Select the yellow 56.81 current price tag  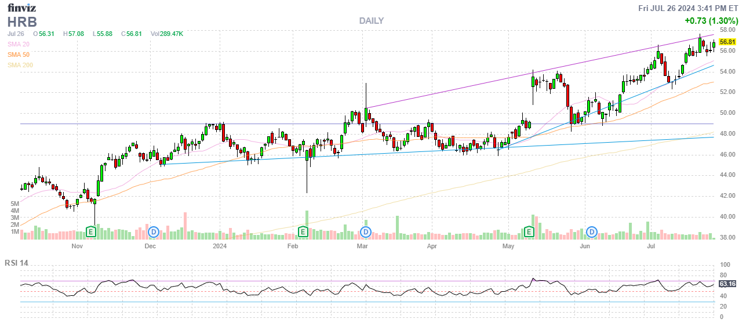[727, 42]
